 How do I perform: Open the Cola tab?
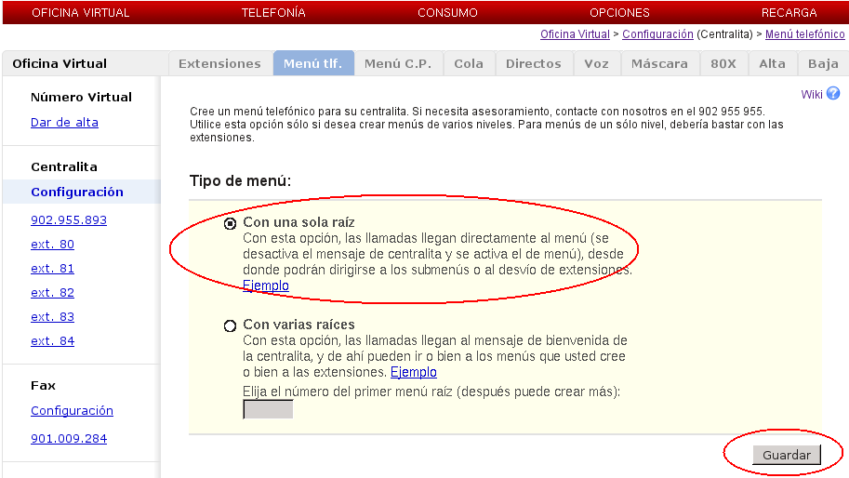pos(469,64)
